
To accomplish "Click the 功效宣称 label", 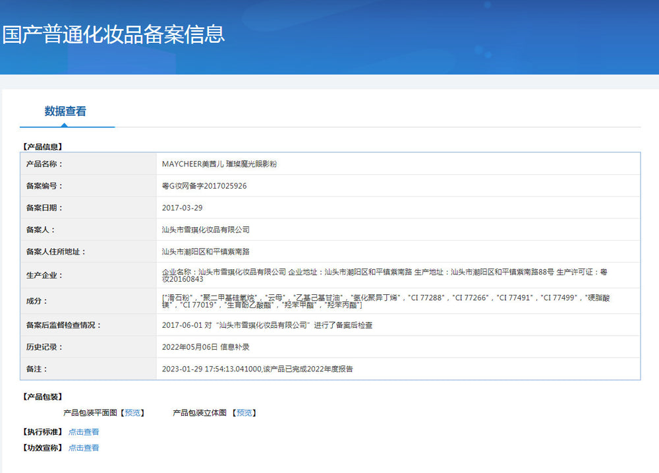I will (42, 448).
